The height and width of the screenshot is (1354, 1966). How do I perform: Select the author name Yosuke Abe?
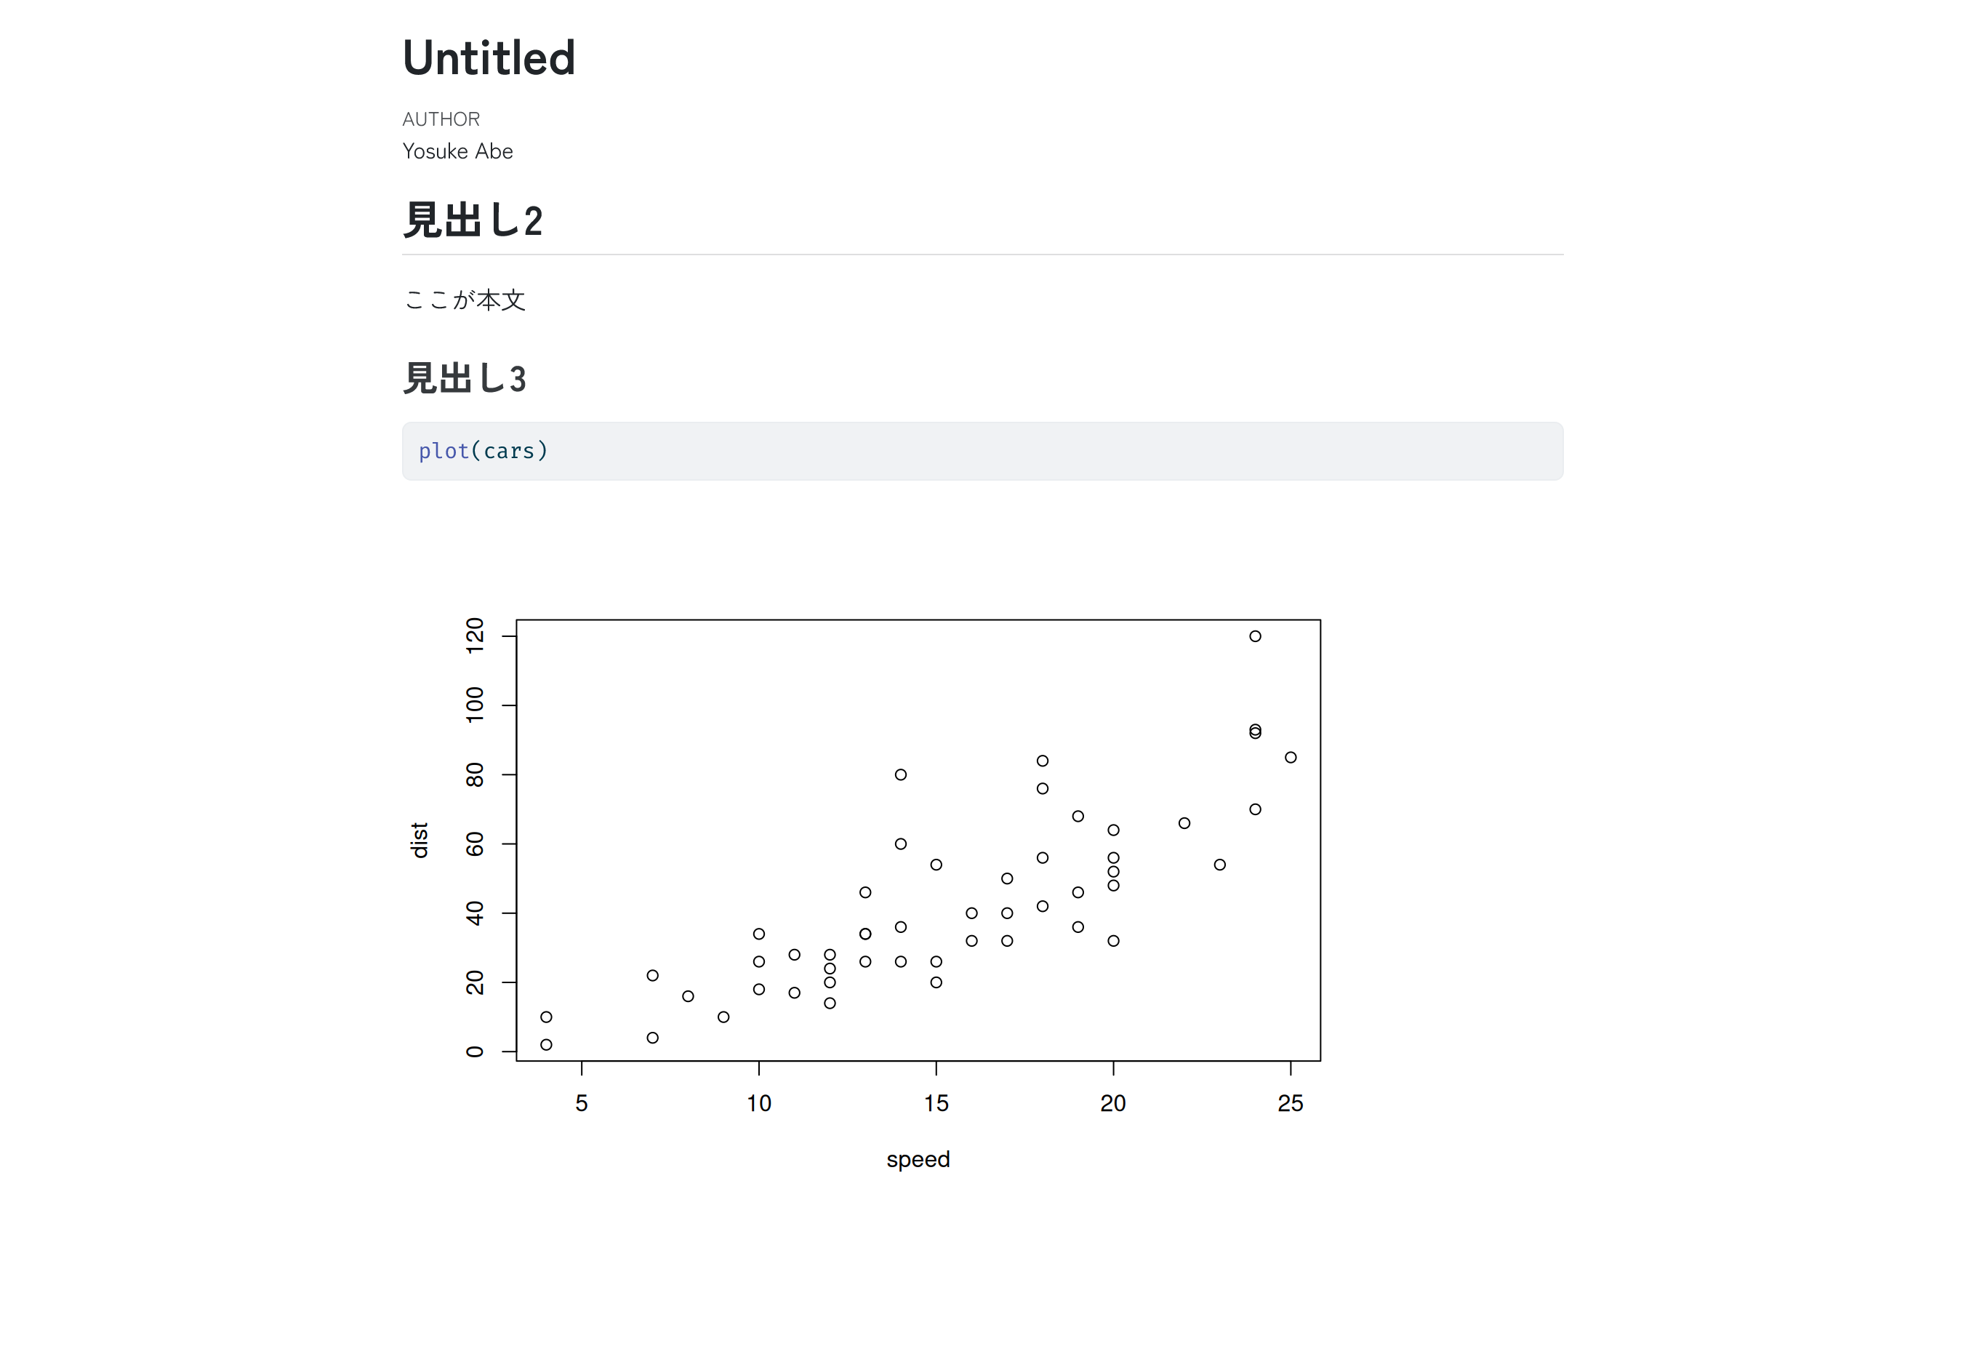(457, 151)
